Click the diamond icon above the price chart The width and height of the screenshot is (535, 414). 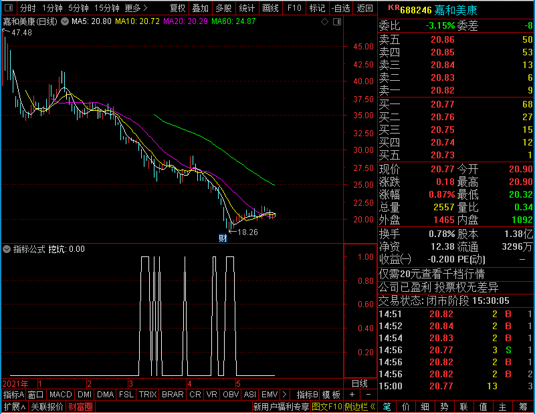pos(325,22)
